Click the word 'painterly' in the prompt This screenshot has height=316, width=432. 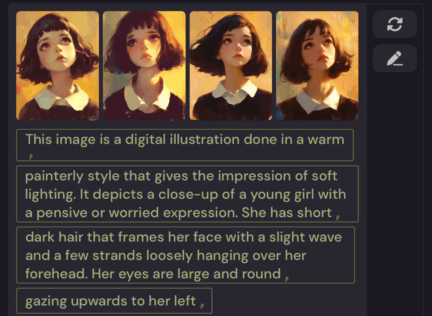(x=54, y=177)
